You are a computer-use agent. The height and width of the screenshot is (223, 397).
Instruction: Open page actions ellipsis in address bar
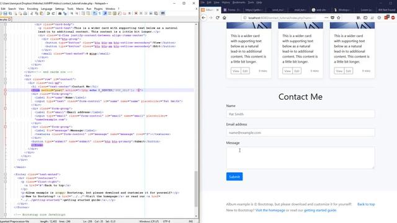point(326,18)
